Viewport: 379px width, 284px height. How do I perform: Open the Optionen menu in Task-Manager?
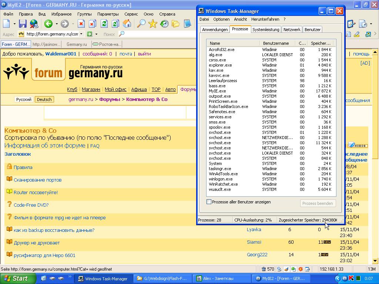pos(221,19)
